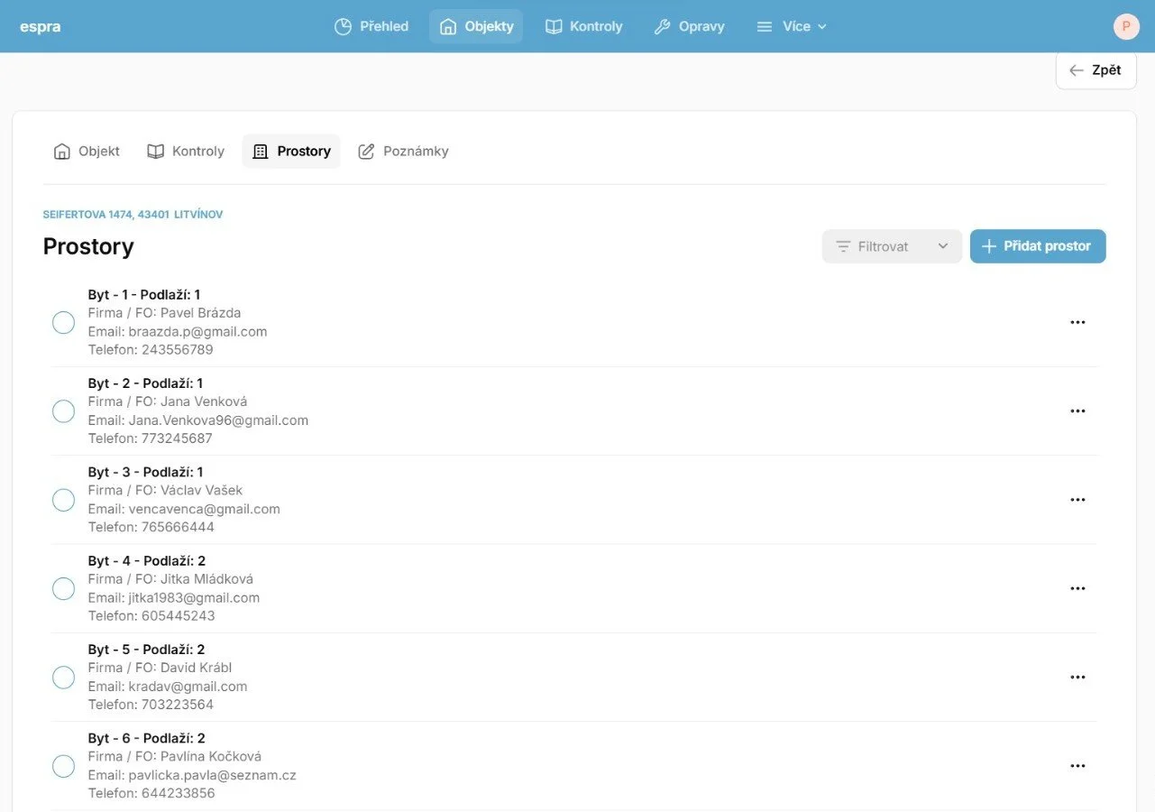Select the radio for Byt - 2
Image resolution: width=1155 pixels, height=812 pixels.
pyautogui.click(x=63, y=411)
